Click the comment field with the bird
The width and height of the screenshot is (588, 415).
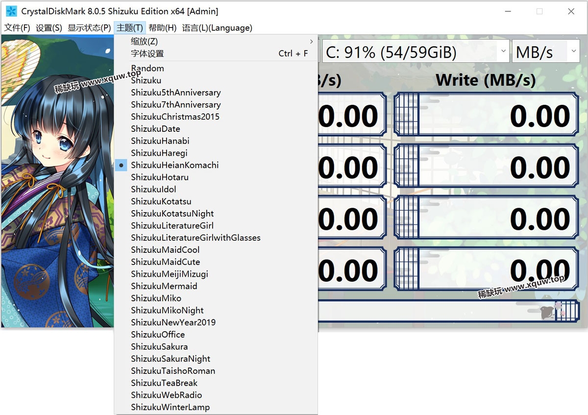point(448,311)
